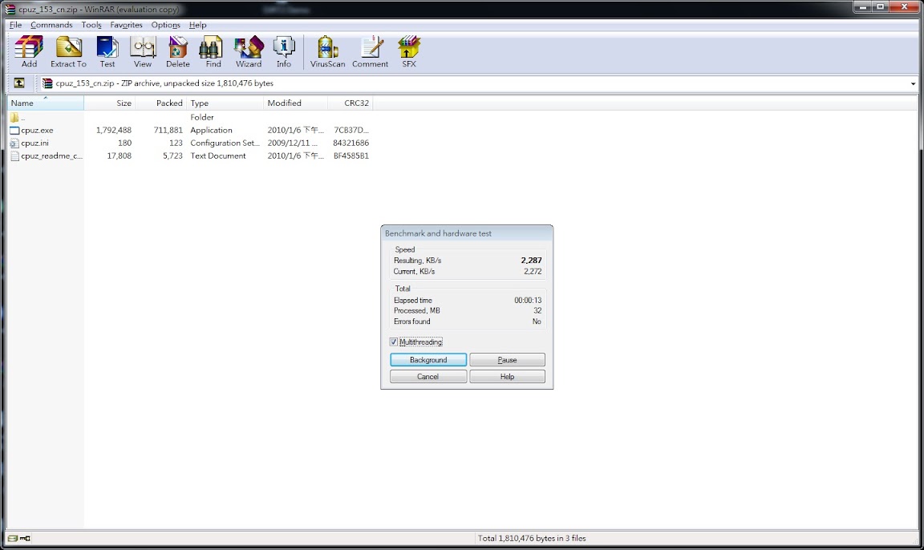The width and height of the screenshot is (924, 550).
Task: Open the Help menu
Action: [x=197, y=25]
